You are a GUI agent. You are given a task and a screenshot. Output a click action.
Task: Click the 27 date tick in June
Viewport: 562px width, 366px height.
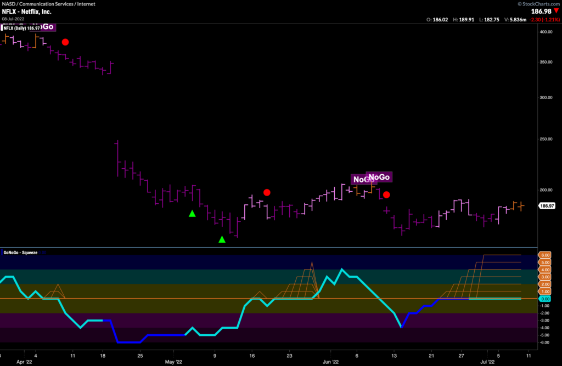(x=461, y=356)
